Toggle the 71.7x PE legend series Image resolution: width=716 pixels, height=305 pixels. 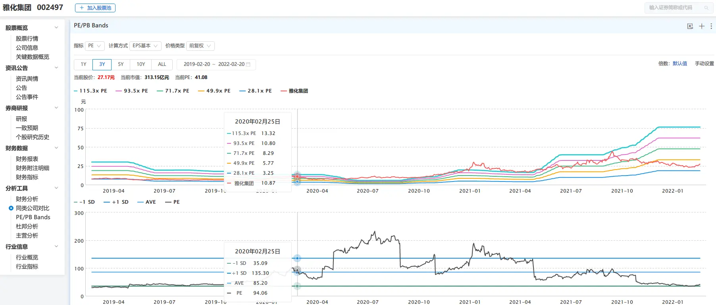pyautogui.click(x=173, y=91)
